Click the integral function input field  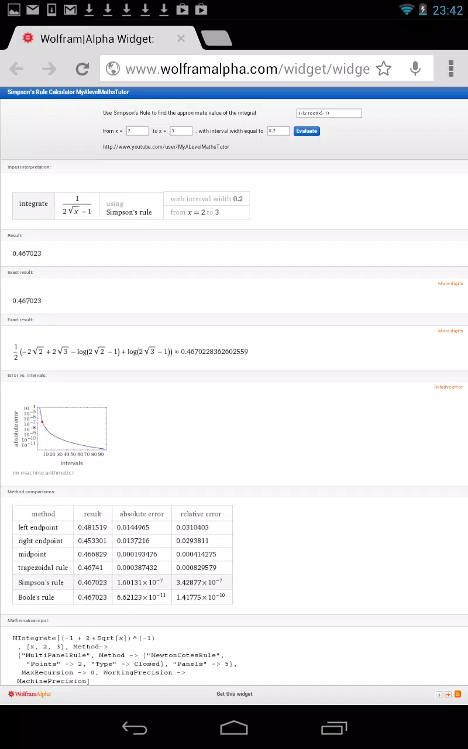point(329,113)
